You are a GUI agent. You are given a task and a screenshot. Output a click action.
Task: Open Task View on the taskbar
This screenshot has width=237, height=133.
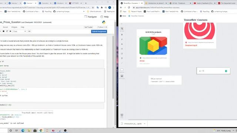click(x=17, y=130)
